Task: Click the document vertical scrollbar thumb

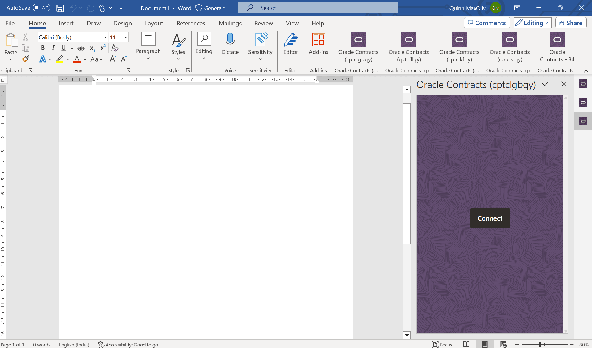Action: 407,174
